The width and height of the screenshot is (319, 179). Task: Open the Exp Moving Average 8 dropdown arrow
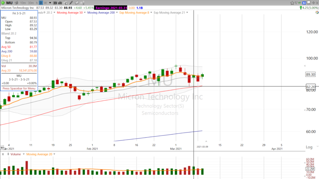click(x=151, y=13)
